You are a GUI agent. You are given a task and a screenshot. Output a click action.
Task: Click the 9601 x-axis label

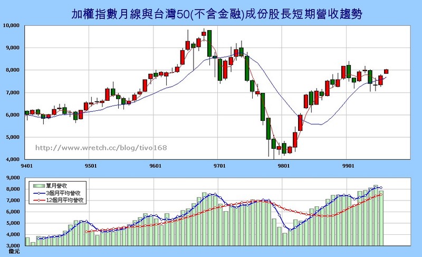(x=155, y=166)
